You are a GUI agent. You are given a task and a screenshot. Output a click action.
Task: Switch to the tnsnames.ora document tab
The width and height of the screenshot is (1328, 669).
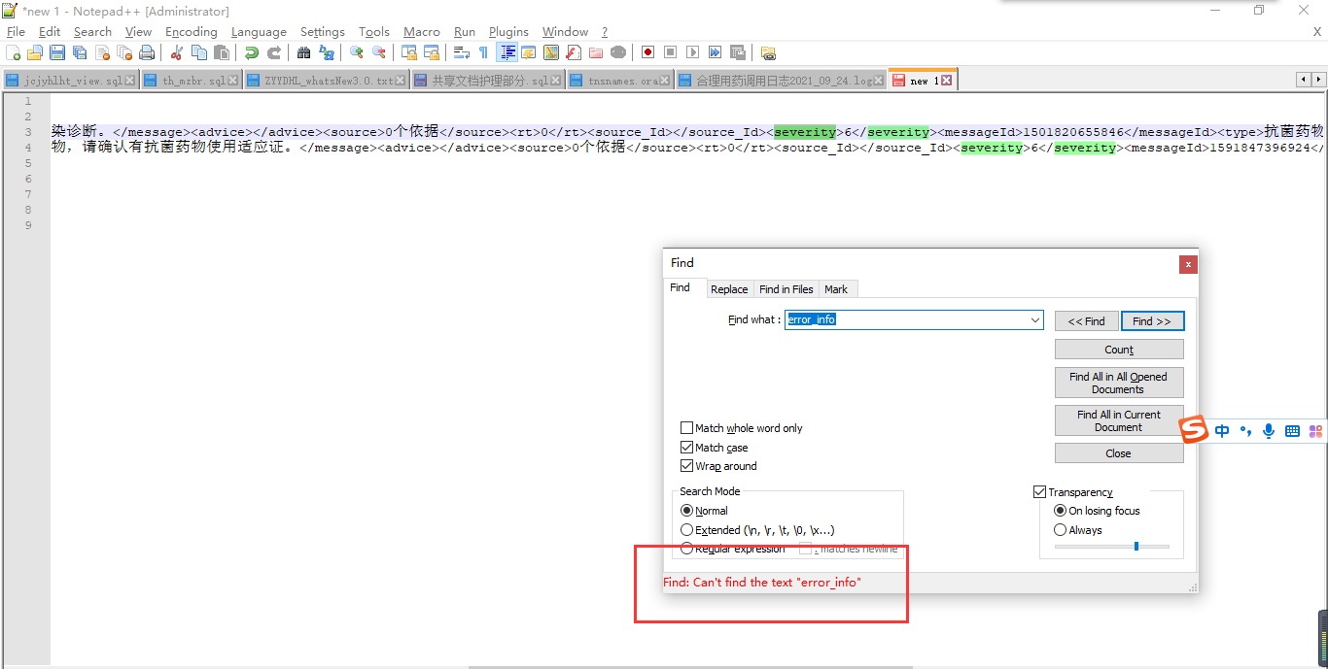click(x=621, y=81)
